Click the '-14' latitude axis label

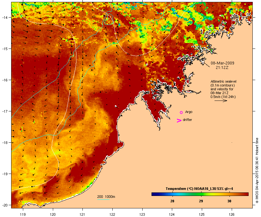coord(5,17)
